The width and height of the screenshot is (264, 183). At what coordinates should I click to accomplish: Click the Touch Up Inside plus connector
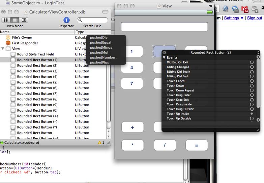click(252, 114)
